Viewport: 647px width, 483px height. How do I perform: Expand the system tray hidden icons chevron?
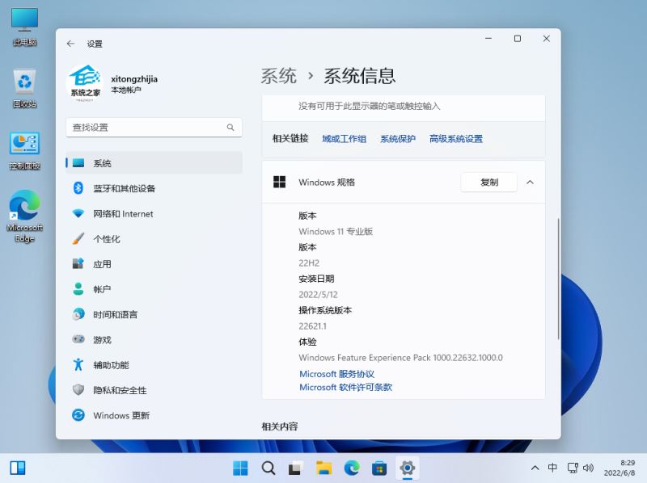point(535,468)
